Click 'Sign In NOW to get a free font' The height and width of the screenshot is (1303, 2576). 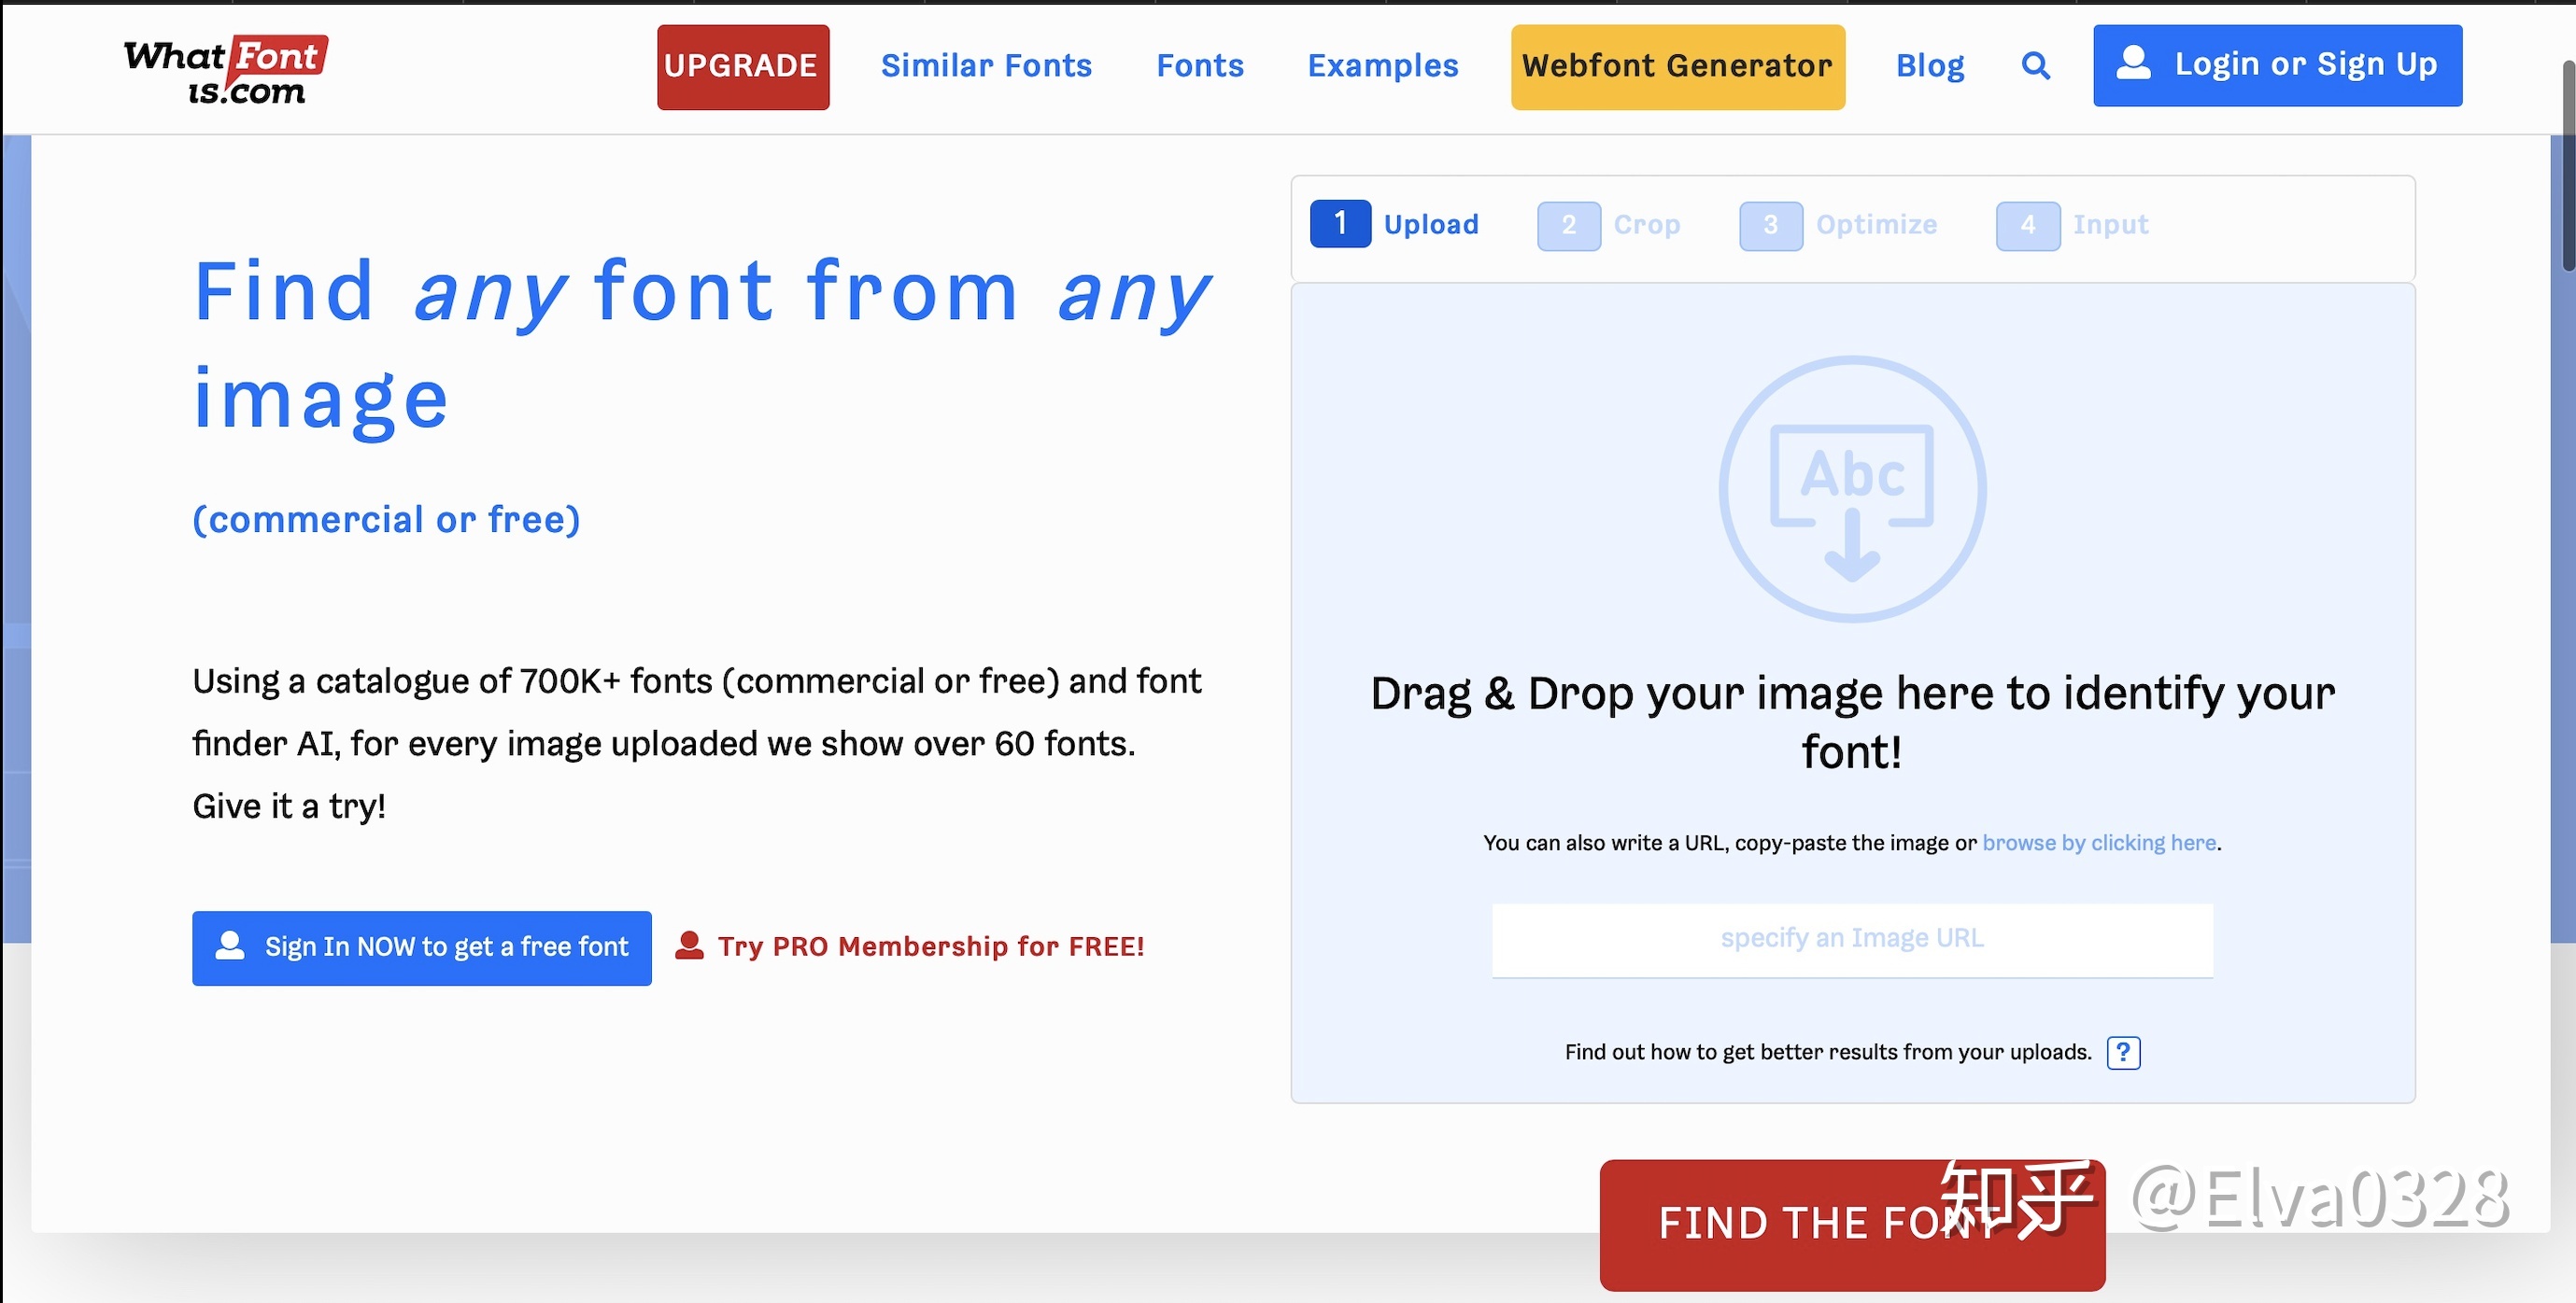(421, 947)
